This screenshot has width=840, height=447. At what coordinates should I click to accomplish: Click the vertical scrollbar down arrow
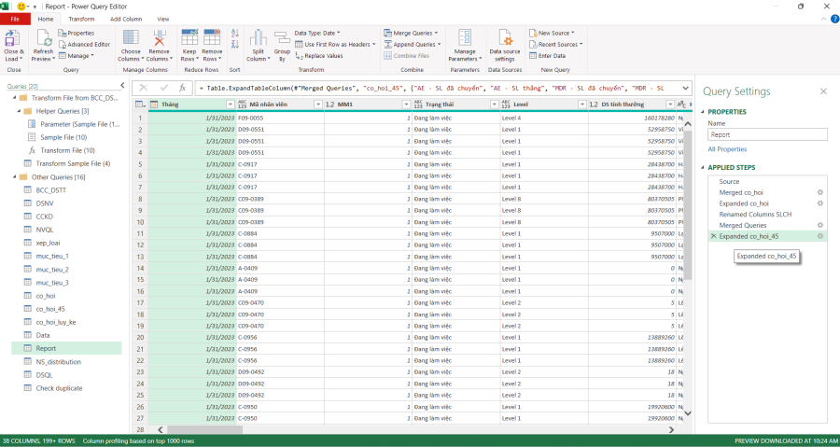[x=688, y=413]
